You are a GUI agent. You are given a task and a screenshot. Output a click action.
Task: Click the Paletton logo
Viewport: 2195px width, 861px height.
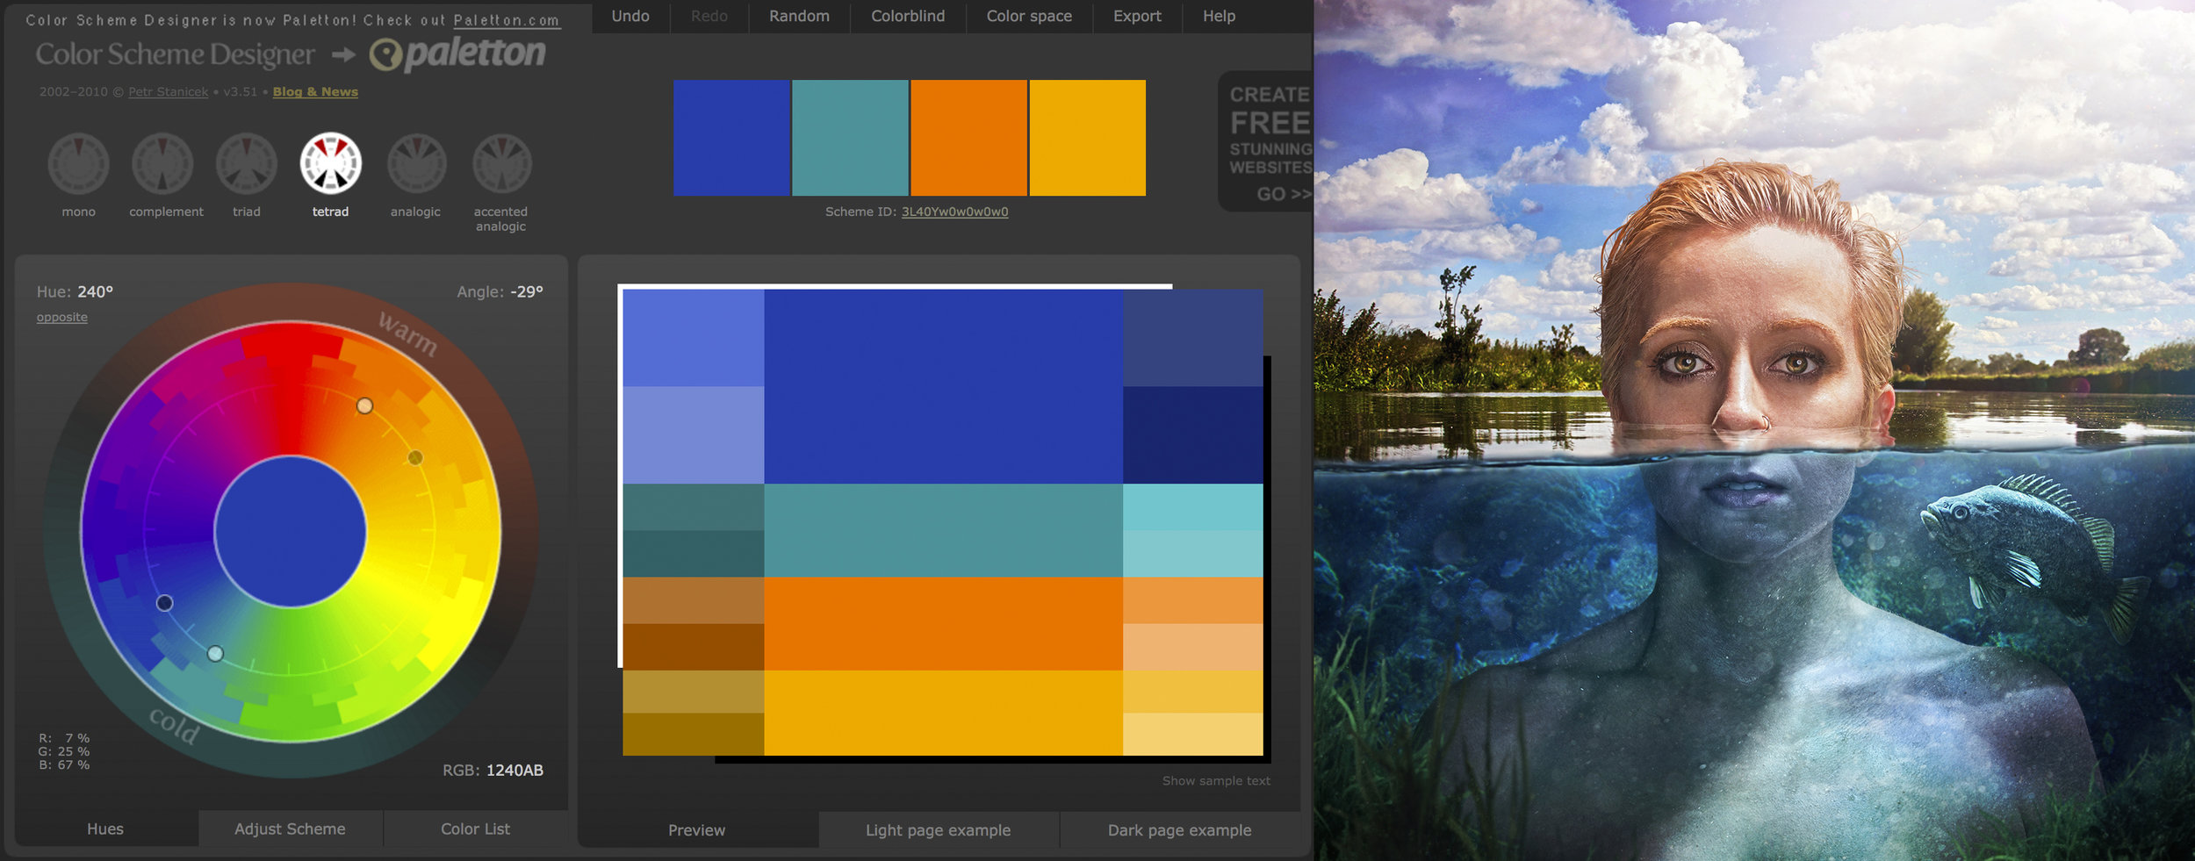[457, 54]
